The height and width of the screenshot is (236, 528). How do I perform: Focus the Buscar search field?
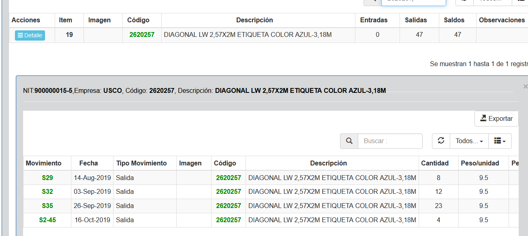[390, 141]
